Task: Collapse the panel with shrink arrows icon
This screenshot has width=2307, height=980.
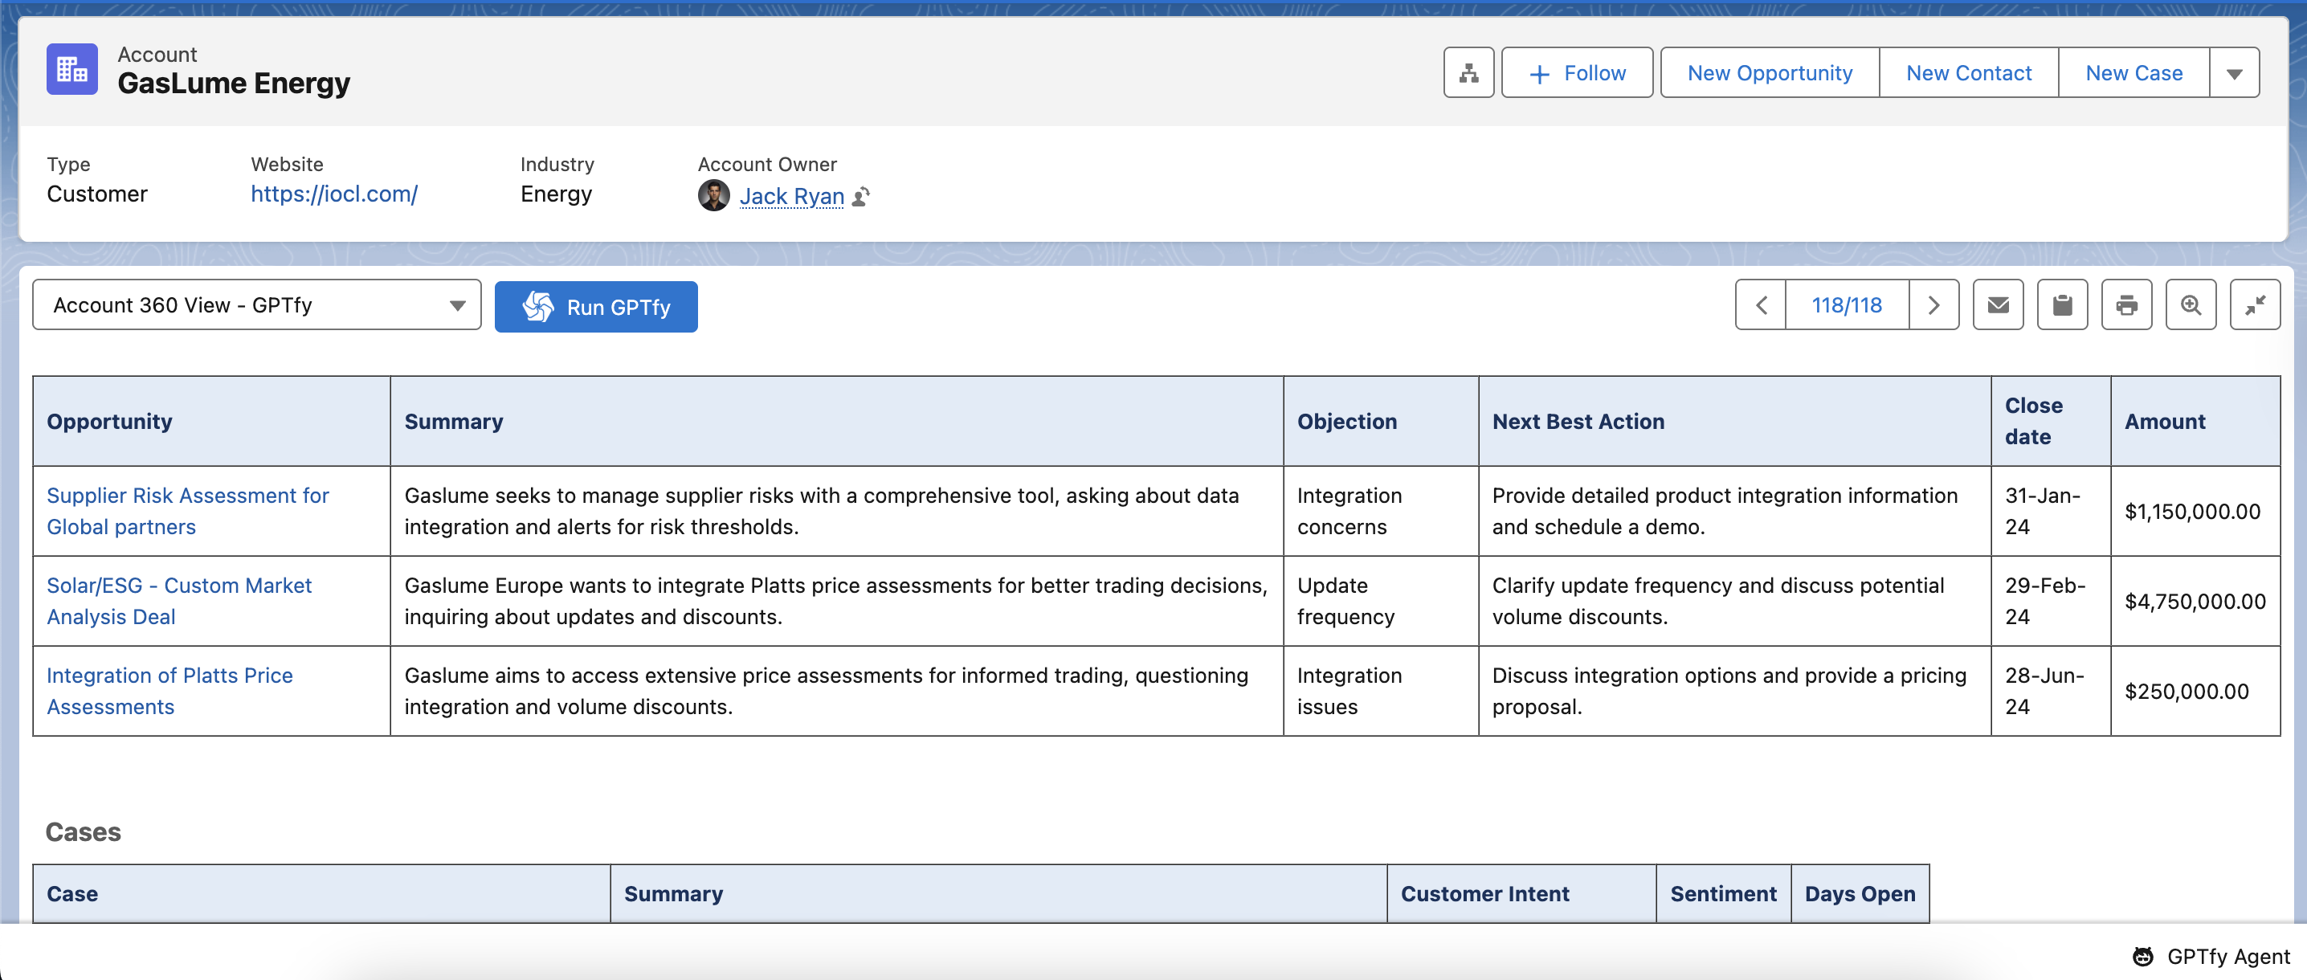Action: coord(2254,305)
